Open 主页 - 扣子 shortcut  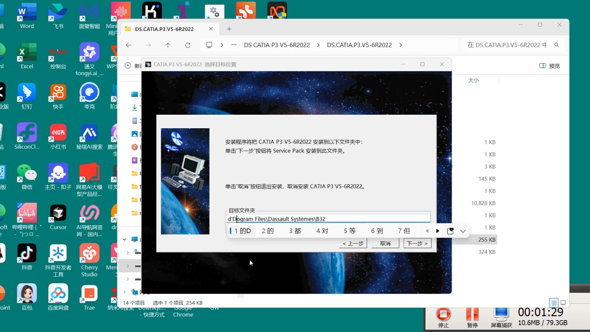pos(58,177)
